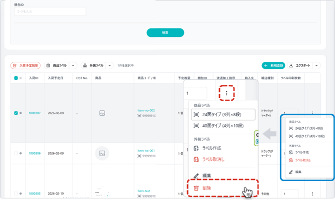This screenshot has width=335, height=200.
Task: Click the ラベル作成 icon in the popup menu
Action: 196,148
